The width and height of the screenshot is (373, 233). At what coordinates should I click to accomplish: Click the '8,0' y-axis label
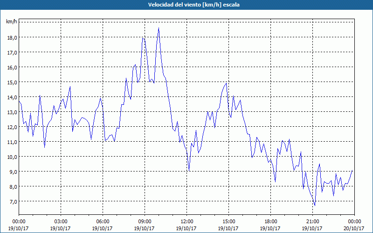point(14,187)
